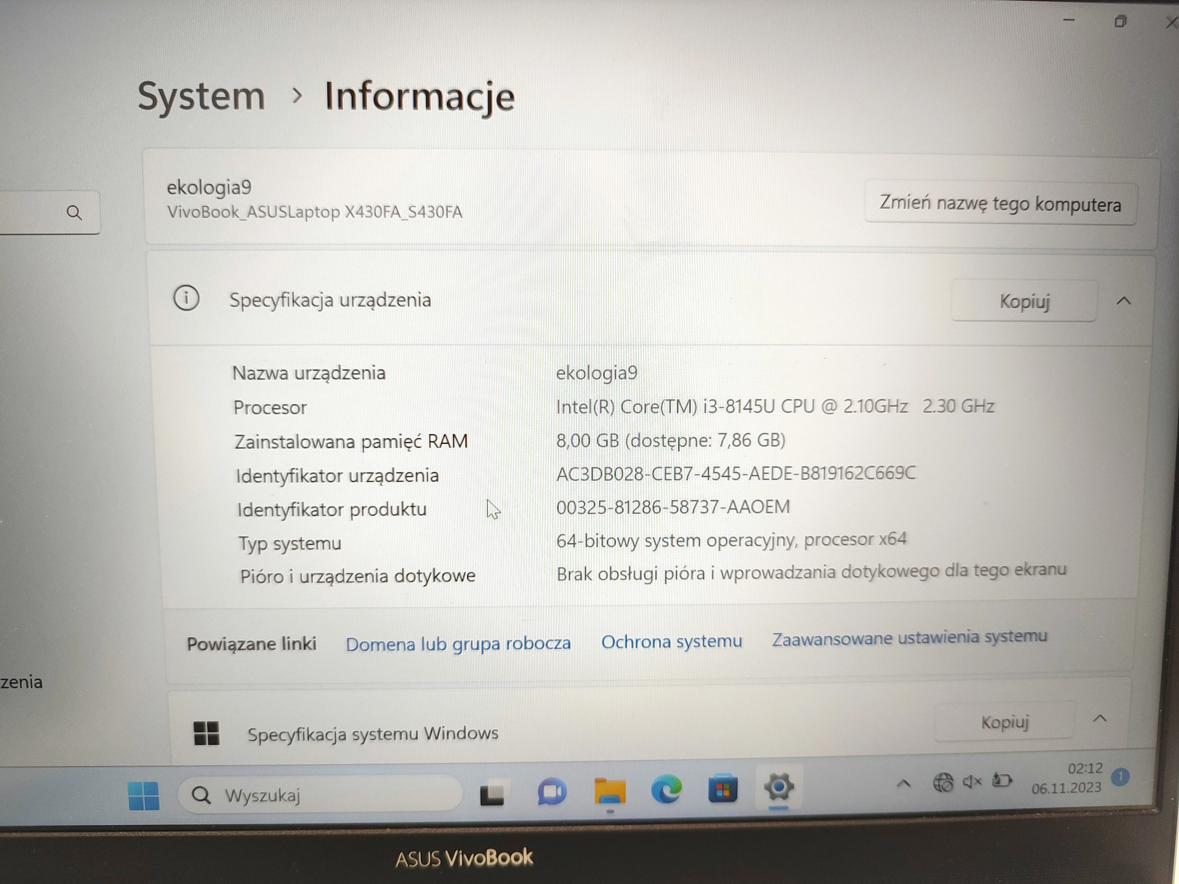Open the network globe tray icon
Screen dimensions: 1179x884
(943, 783)
